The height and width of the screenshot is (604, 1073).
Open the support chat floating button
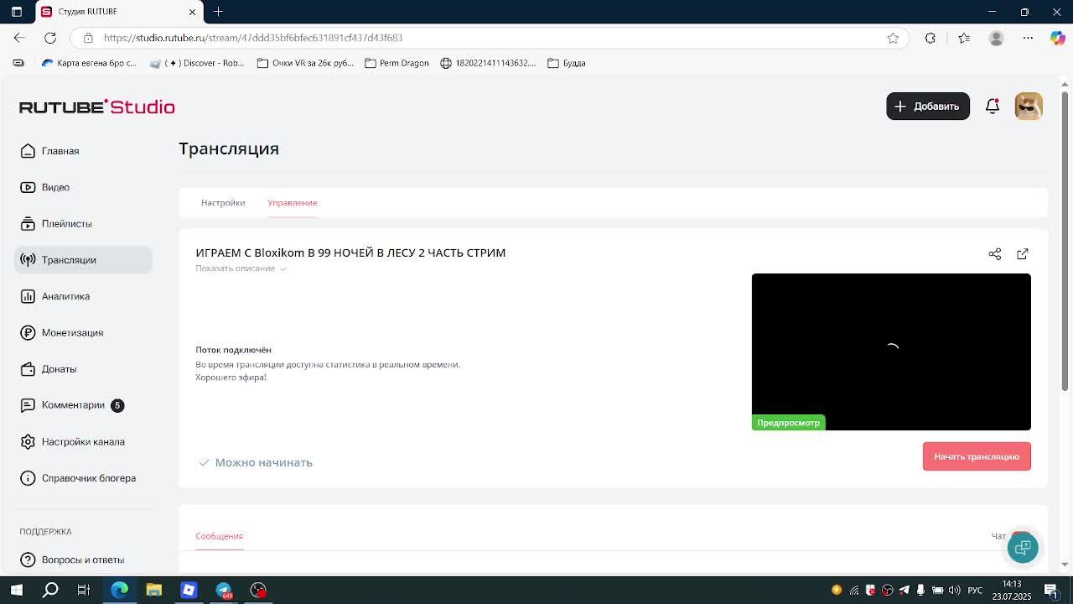click(1023, 548)
